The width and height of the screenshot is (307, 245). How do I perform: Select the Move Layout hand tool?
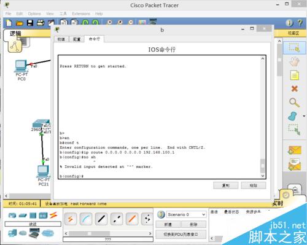pos(294,61)
